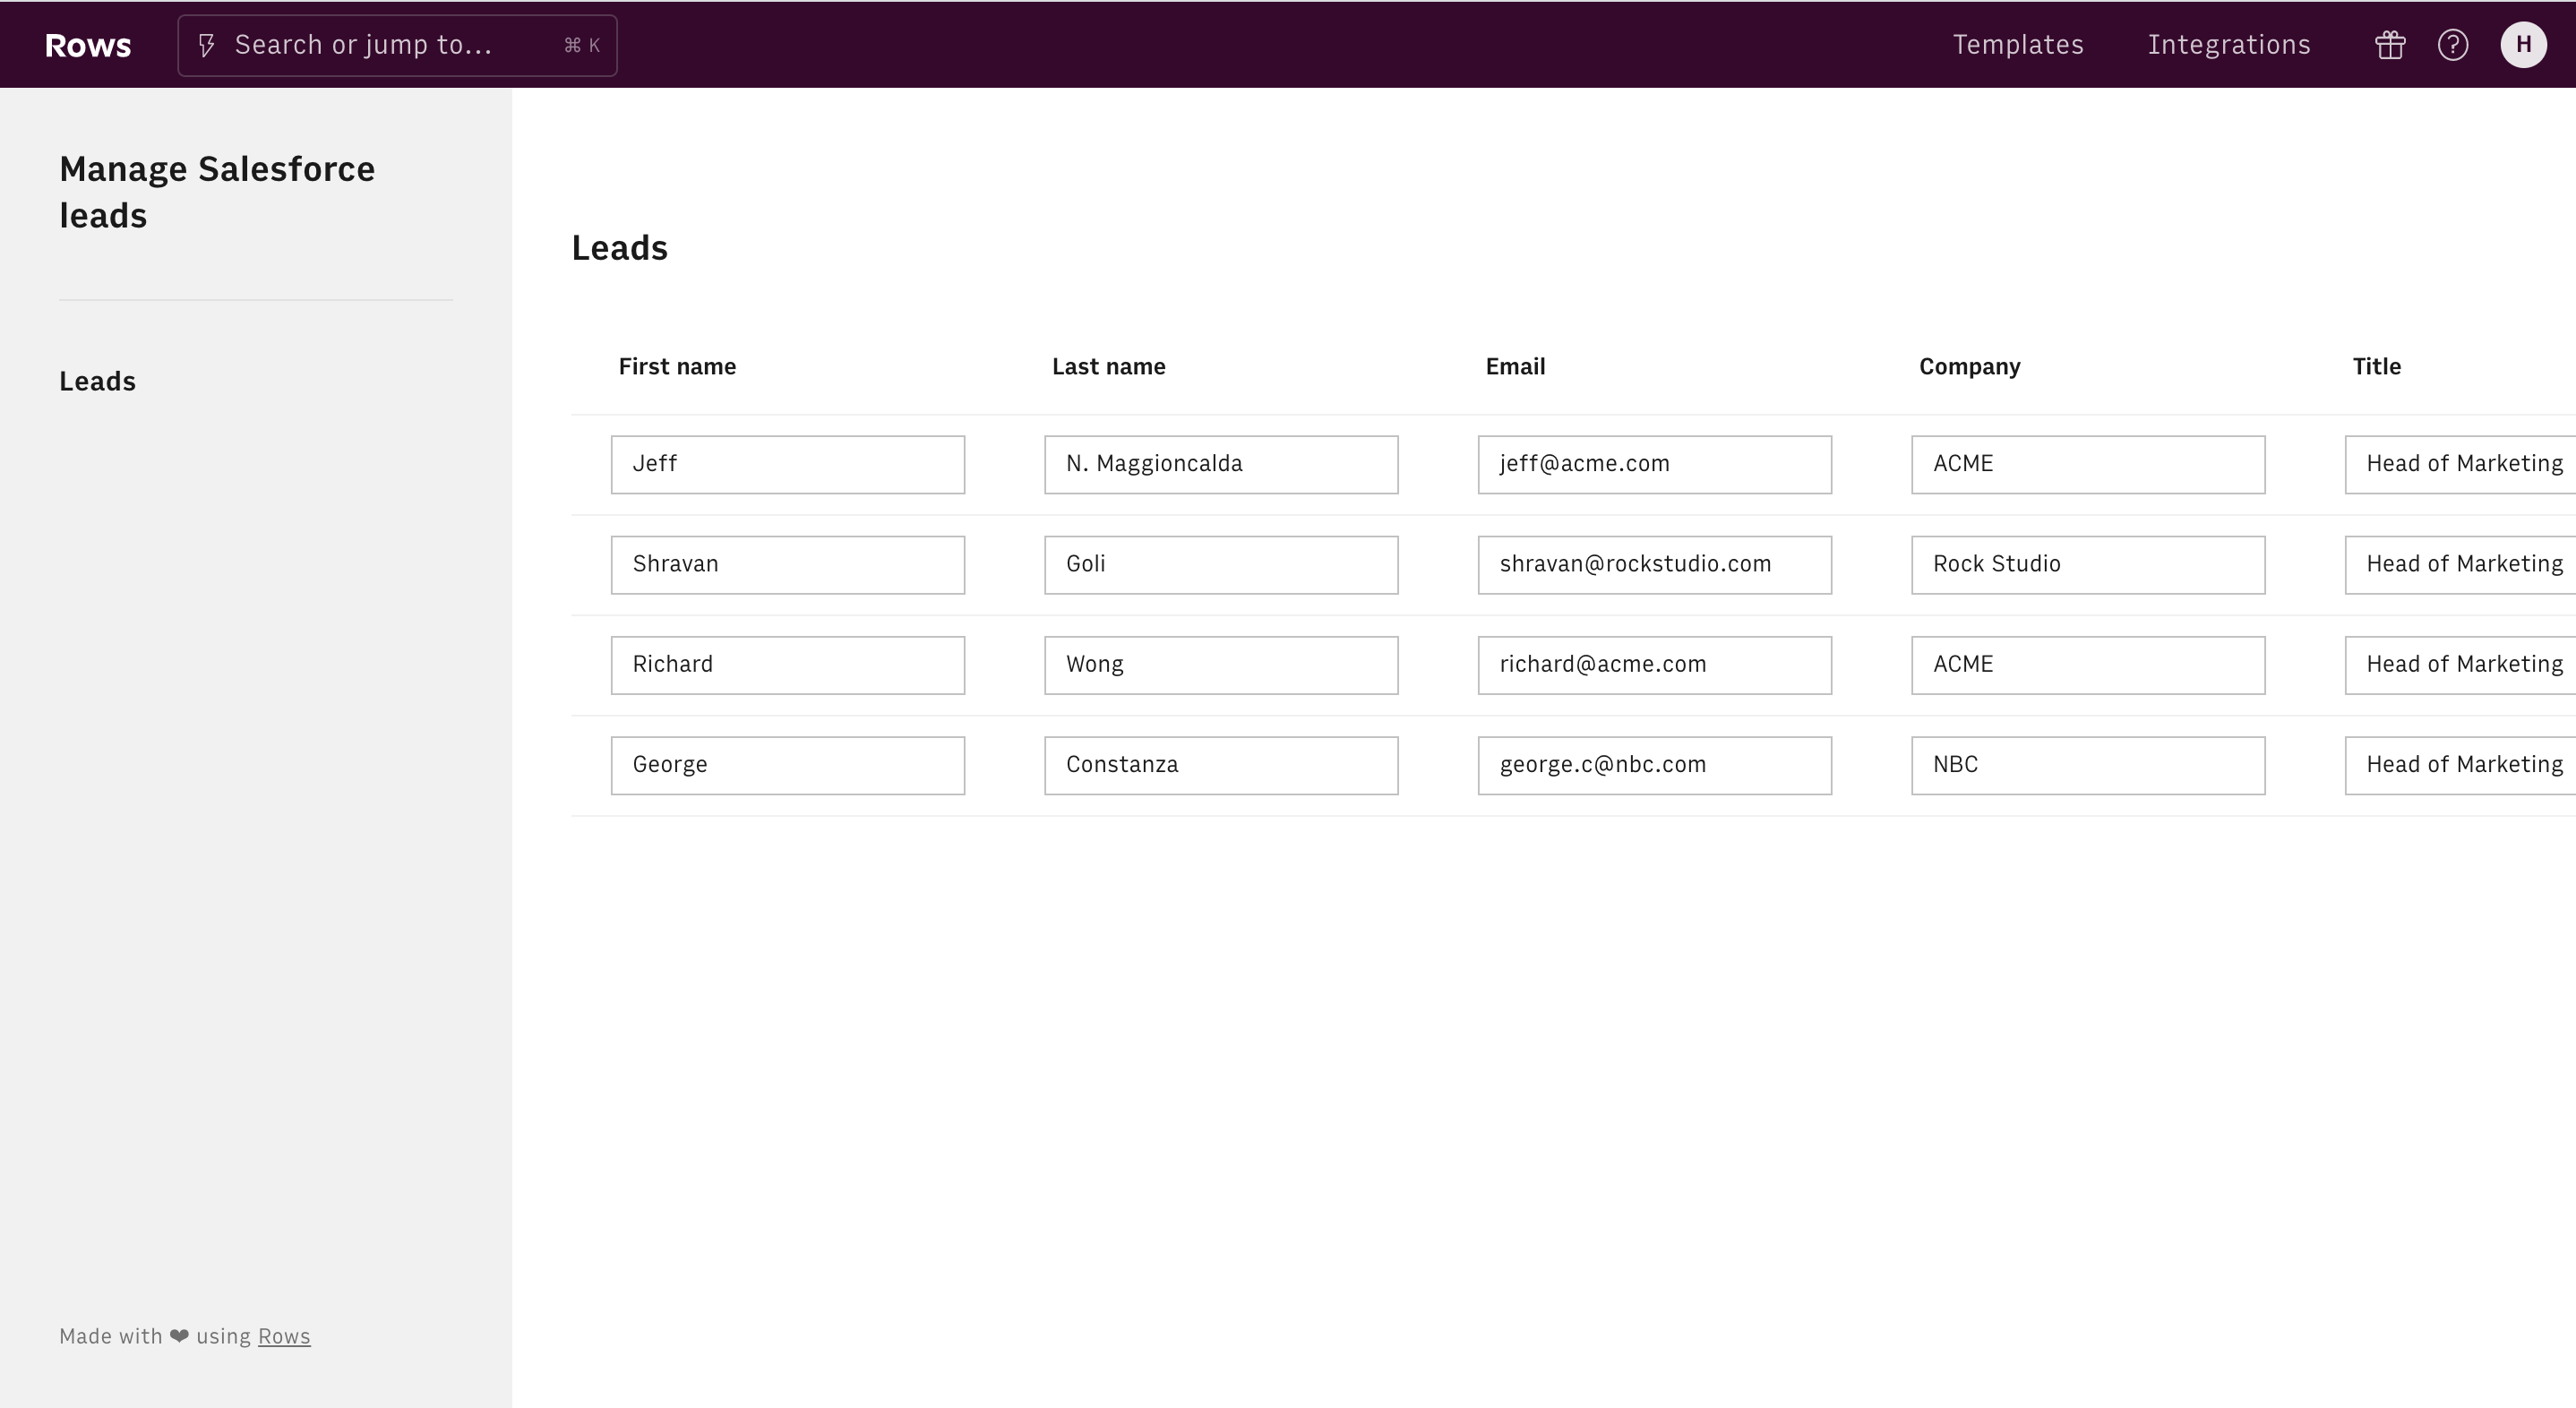The width and height of the screenshot is (2576, 1408).
Task: Focus the Search or jump to field
Action: coord(397,45)
